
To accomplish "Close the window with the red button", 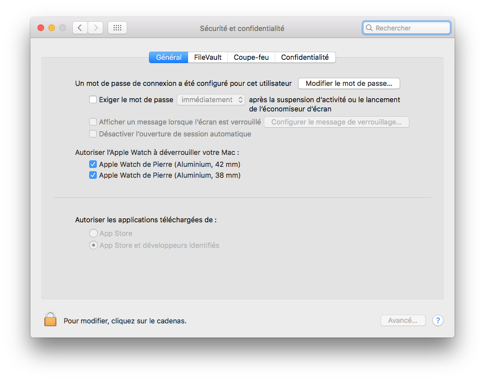I will pyautogui.click(x=41, y=28).
